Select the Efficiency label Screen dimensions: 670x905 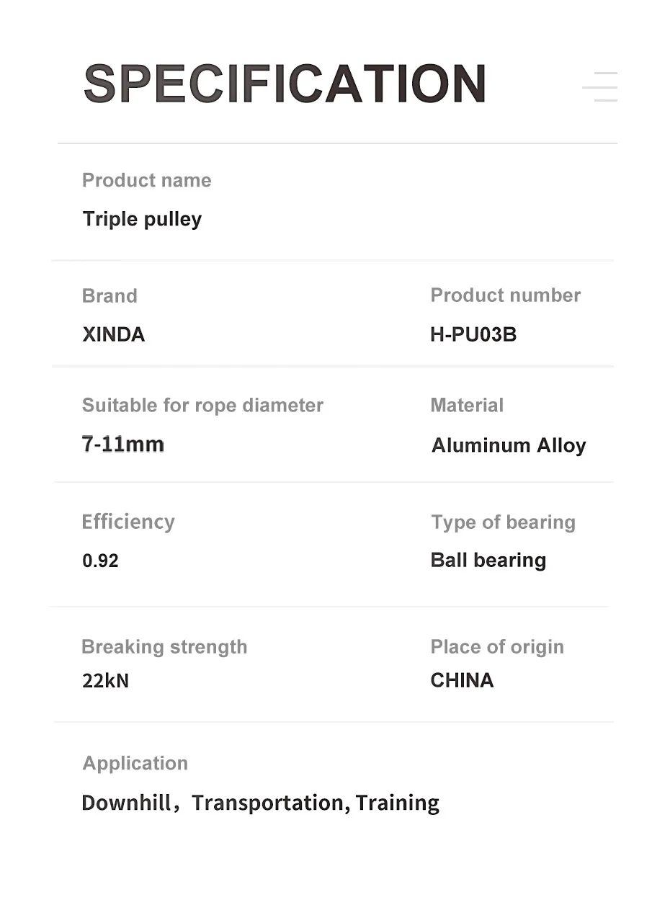click(x=128, y=522)
